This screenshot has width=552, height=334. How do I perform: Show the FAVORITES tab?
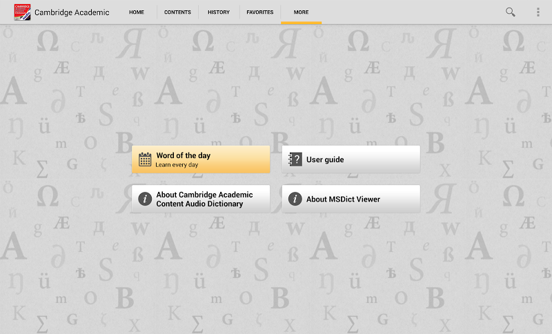pos(260,12)
